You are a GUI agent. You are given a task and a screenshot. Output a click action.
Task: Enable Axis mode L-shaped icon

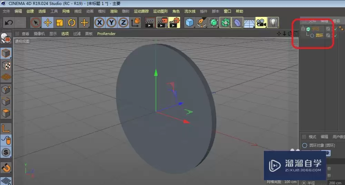point(6,129)
